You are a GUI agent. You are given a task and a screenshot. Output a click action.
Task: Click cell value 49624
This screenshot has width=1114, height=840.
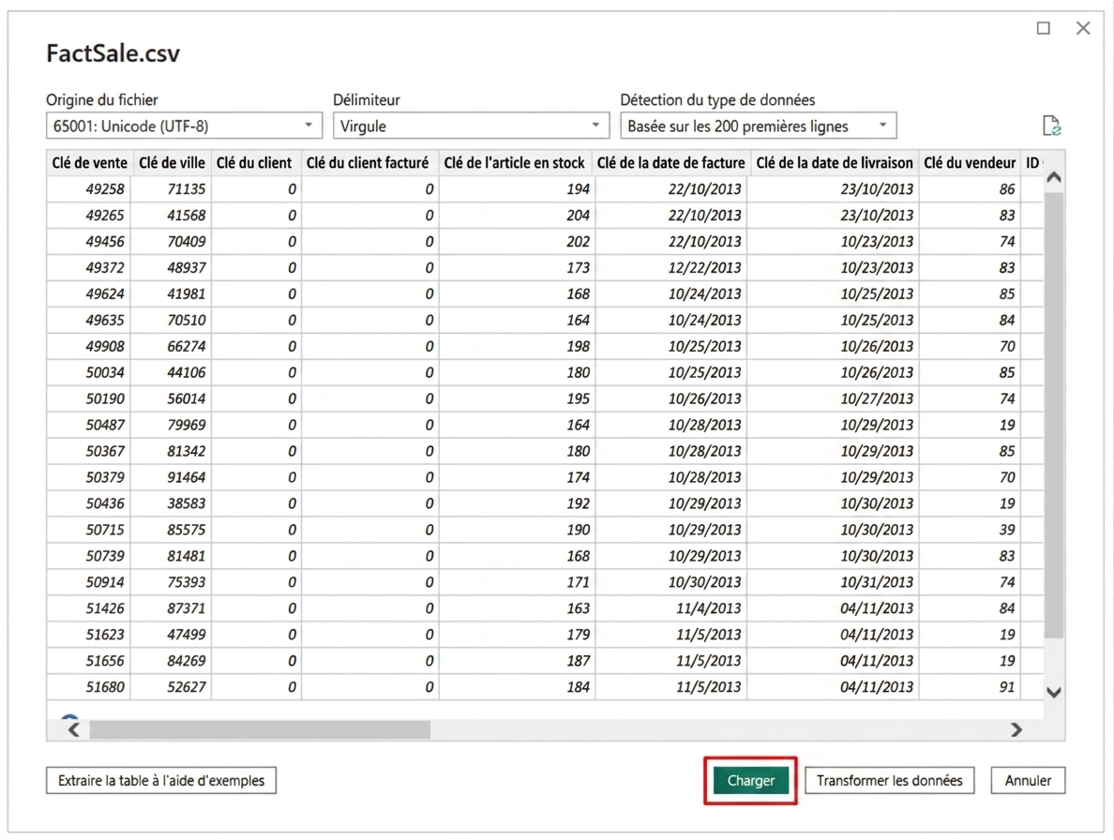(104, 294)
